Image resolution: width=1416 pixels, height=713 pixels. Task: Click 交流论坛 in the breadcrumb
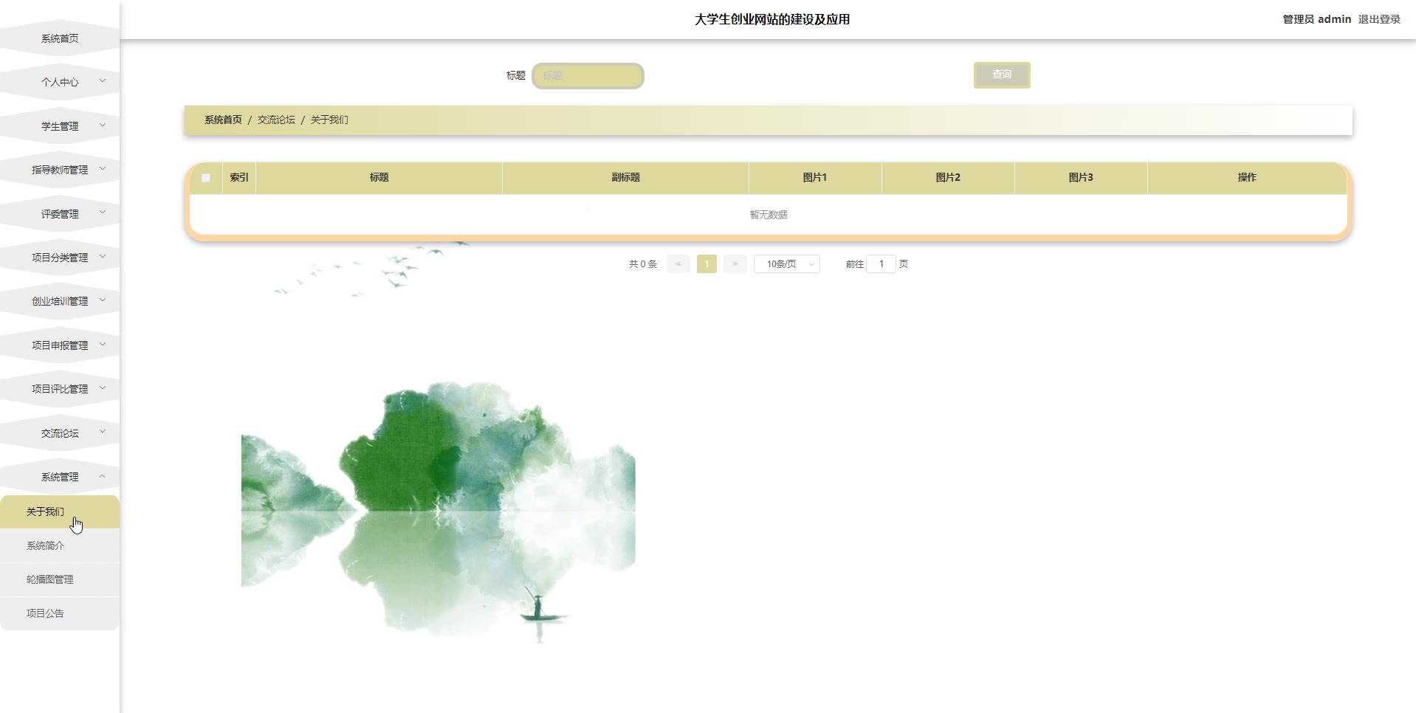point(276,120)
